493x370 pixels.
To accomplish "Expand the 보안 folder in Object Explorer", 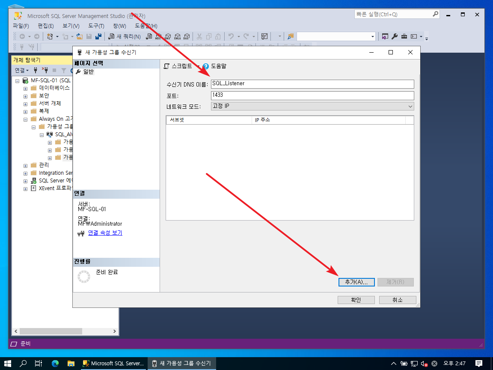I will pos(25,96).
